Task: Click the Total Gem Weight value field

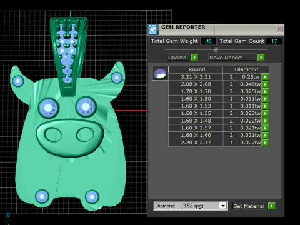Action: pyautogui.click(x=208, y=41)
